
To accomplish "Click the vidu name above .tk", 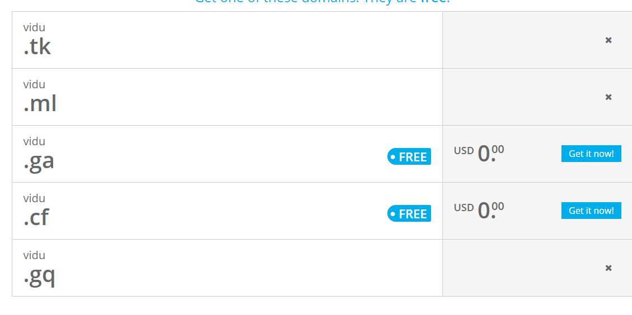I will (x=34, y=27).
